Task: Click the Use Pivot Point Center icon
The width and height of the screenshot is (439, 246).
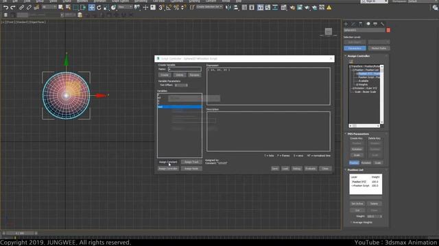Action: click(x=137, y=8)
